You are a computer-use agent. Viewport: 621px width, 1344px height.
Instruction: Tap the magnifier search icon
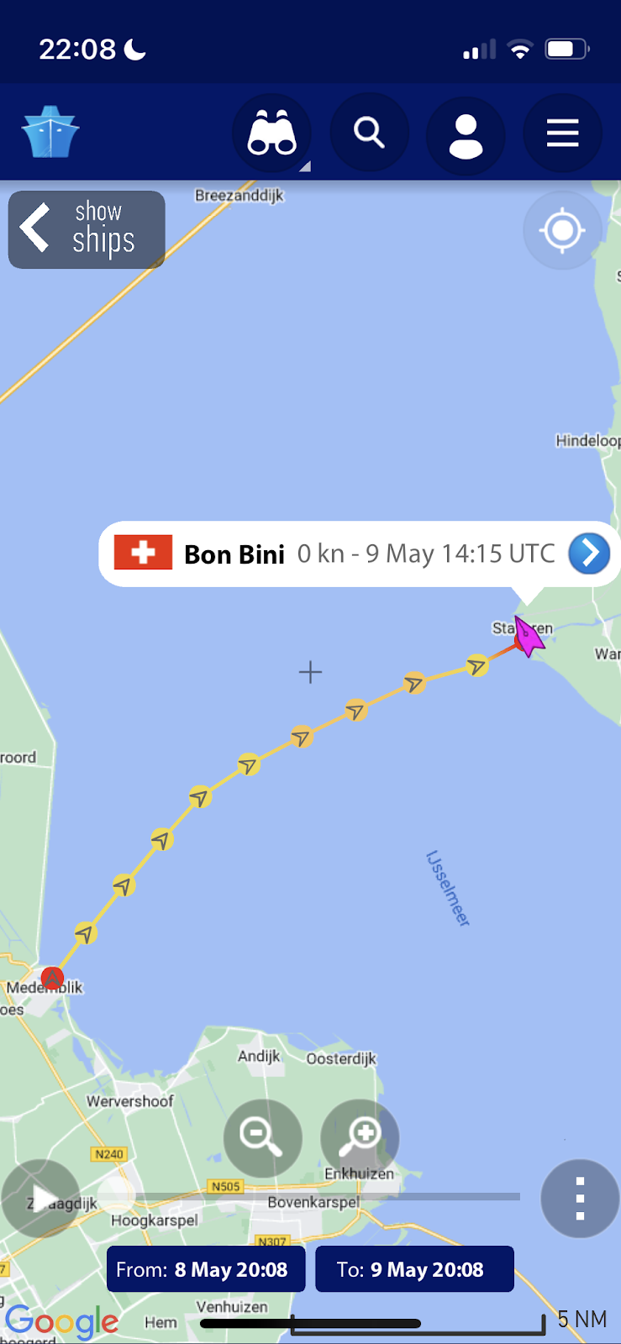(x=369, y=134)
